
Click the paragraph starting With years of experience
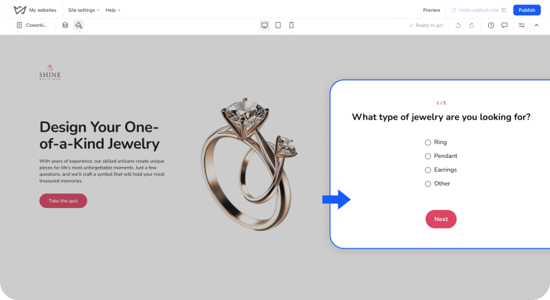pyautogui.click(x=102, y=171)
